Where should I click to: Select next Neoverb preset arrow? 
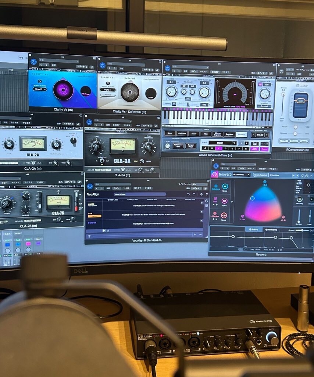(297, 176)
